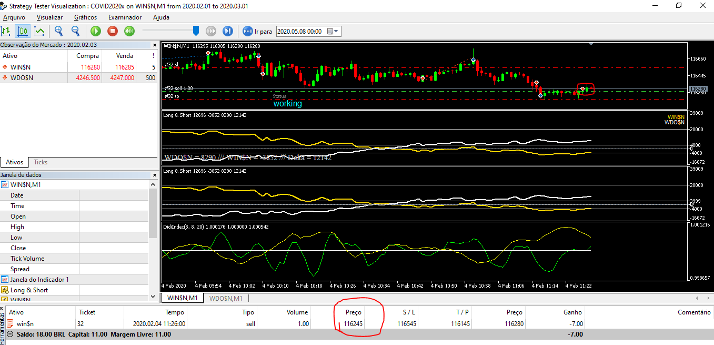Image resolution: width=714 pixels, height=345 pixels.
Task: Select the Open row in data window
Action: 75,216
